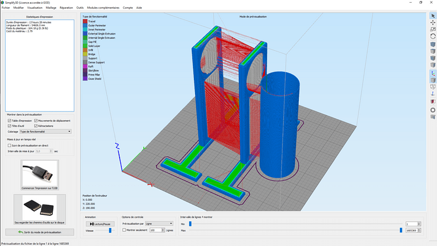Select the normal selection arrow tool
The image size is (437, 246).
(x=433, y=16)
